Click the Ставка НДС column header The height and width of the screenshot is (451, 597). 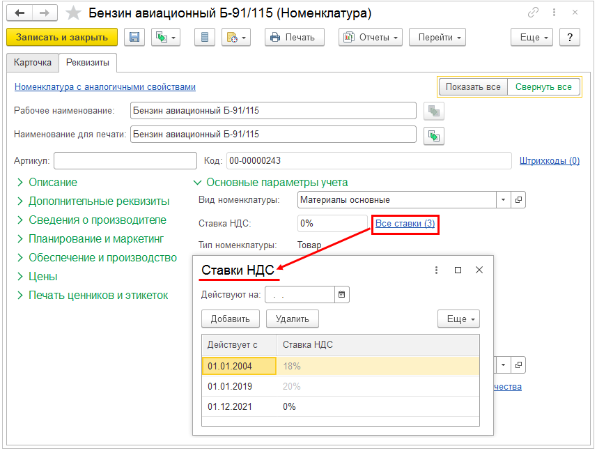(x=378, y=345)
